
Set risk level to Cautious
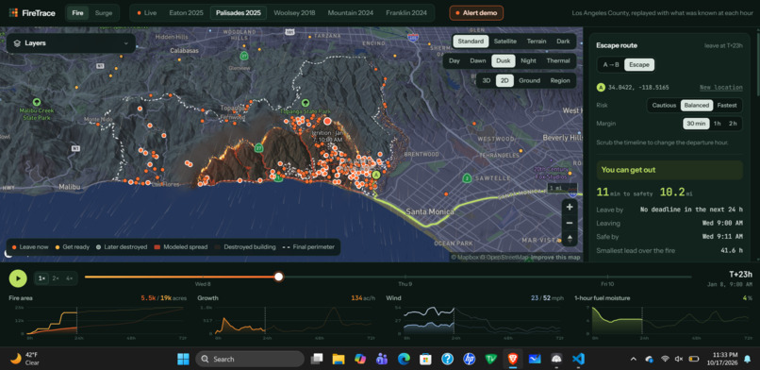(664, 105)
